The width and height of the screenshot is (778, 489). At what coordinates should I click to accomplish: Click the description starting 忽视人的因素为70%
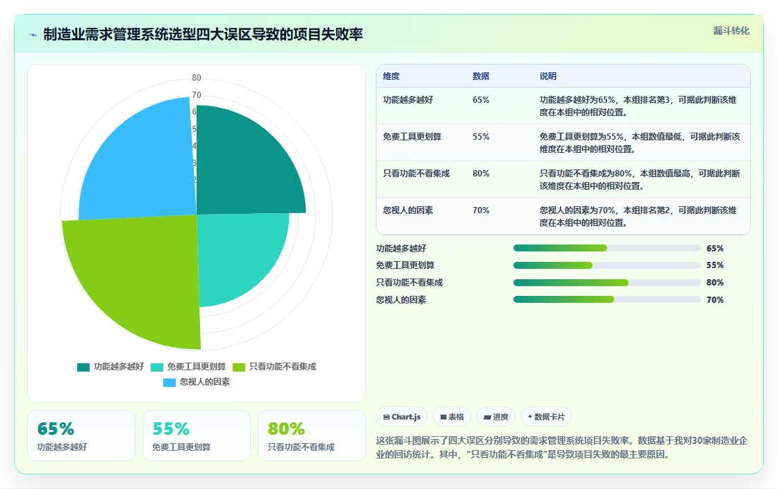click(x=638, y=216)
